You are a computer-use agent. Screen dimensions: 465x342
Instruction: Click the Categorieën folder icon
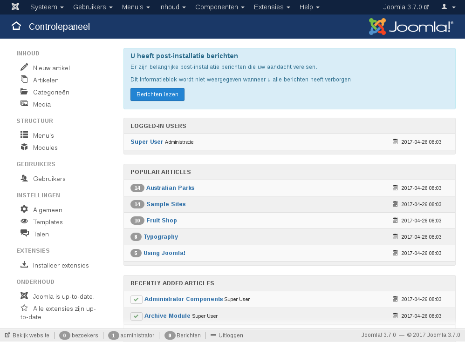[24, 92]
